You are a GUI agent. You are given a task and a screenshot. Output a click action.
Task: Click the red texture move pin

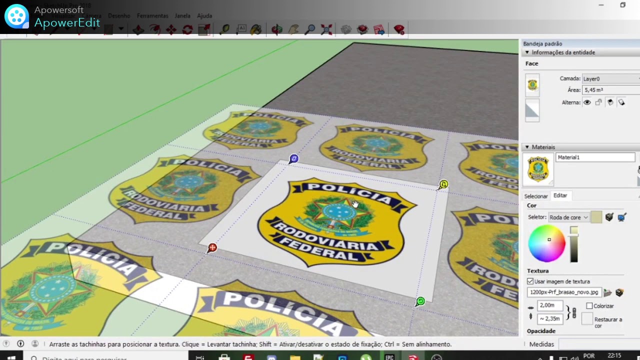[212, 247]
